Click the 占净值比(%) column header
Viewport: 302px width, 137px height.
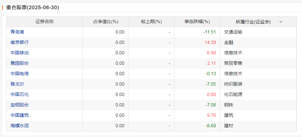(105, 22)
